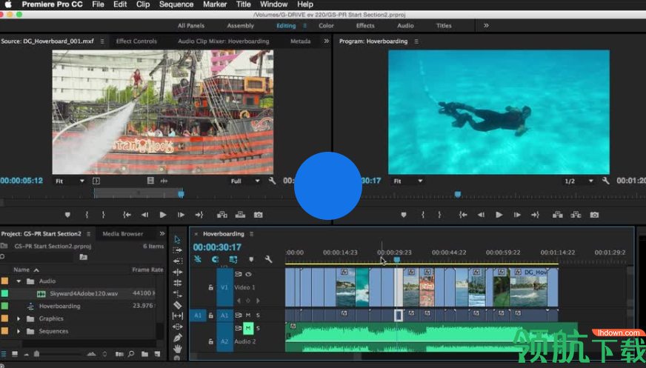Play the Program monitor sequence
This screenshot has height=368, width=646.
tap(499, 215)
